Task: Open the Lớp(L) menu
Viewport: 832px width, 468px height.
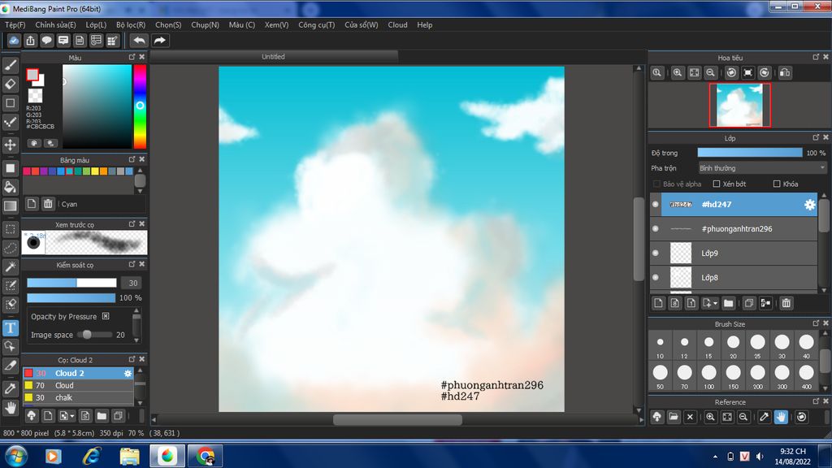Action: click(x=96, y=25)
